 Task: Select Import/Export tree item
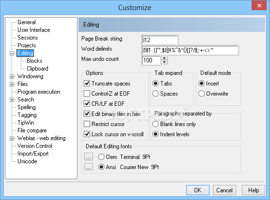33,154
